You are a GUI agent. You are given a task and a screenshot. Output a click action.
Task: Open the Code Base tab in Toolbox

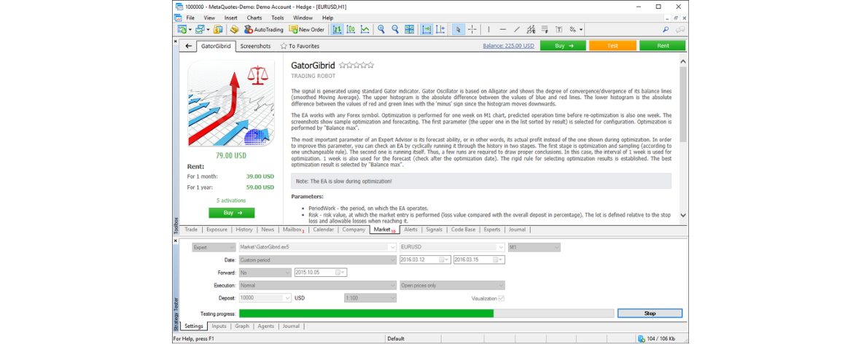click(x=464, y=230)
